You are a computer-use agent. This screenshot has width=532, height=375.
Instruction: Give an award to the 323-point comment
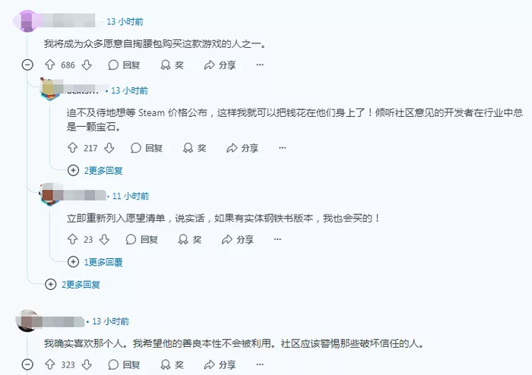(x=173, y=364)
